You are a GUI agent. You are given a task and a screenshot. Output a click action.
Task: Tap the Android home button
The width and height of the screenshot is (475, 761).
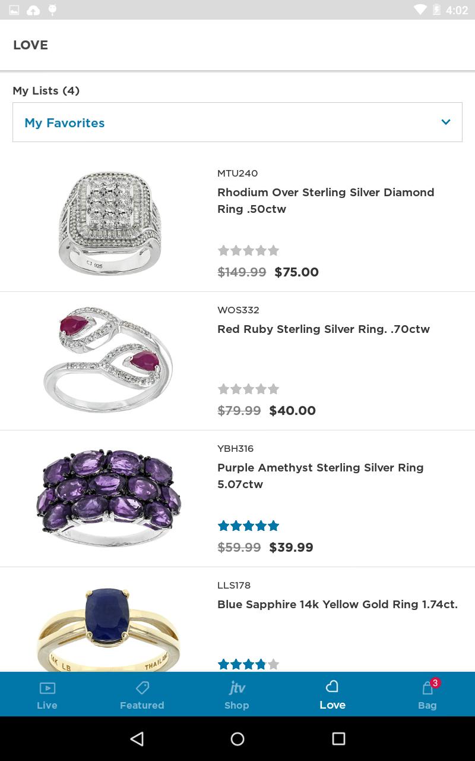(237, 739)
